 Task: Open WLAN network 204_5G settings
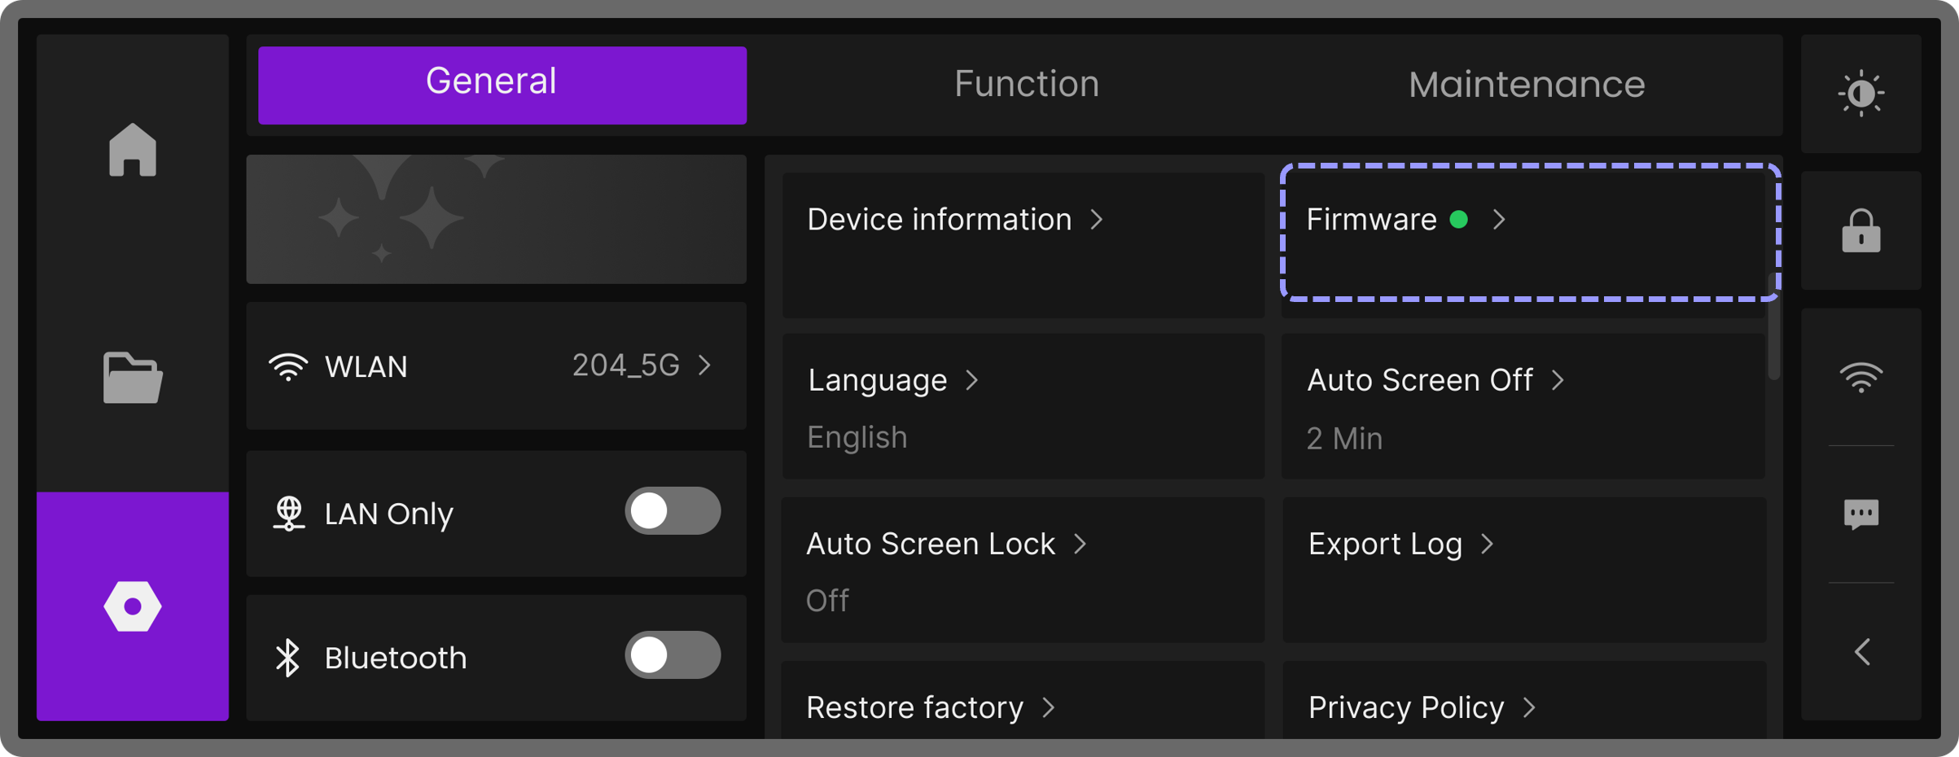[x=496, y=366]
